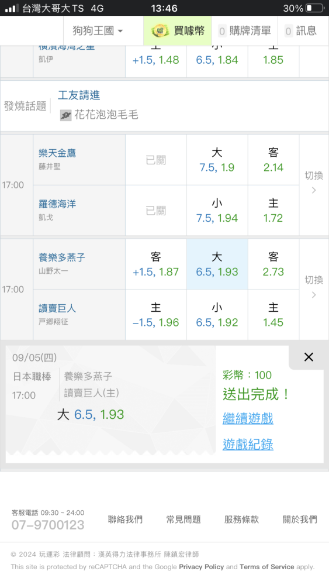Select 客 2.14 moneyline odds

(273, 160)
